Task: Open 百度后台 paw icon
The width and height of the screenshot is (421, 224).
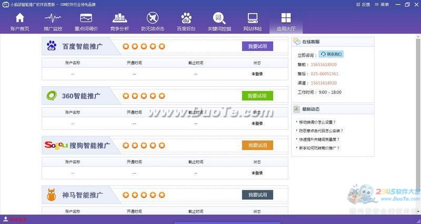Action: 186,18
